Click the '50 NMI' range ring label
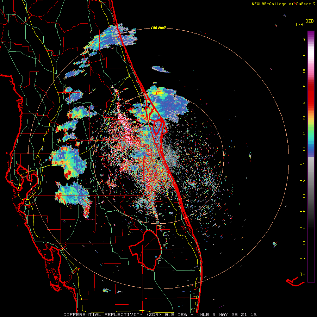 click(158, 93)
